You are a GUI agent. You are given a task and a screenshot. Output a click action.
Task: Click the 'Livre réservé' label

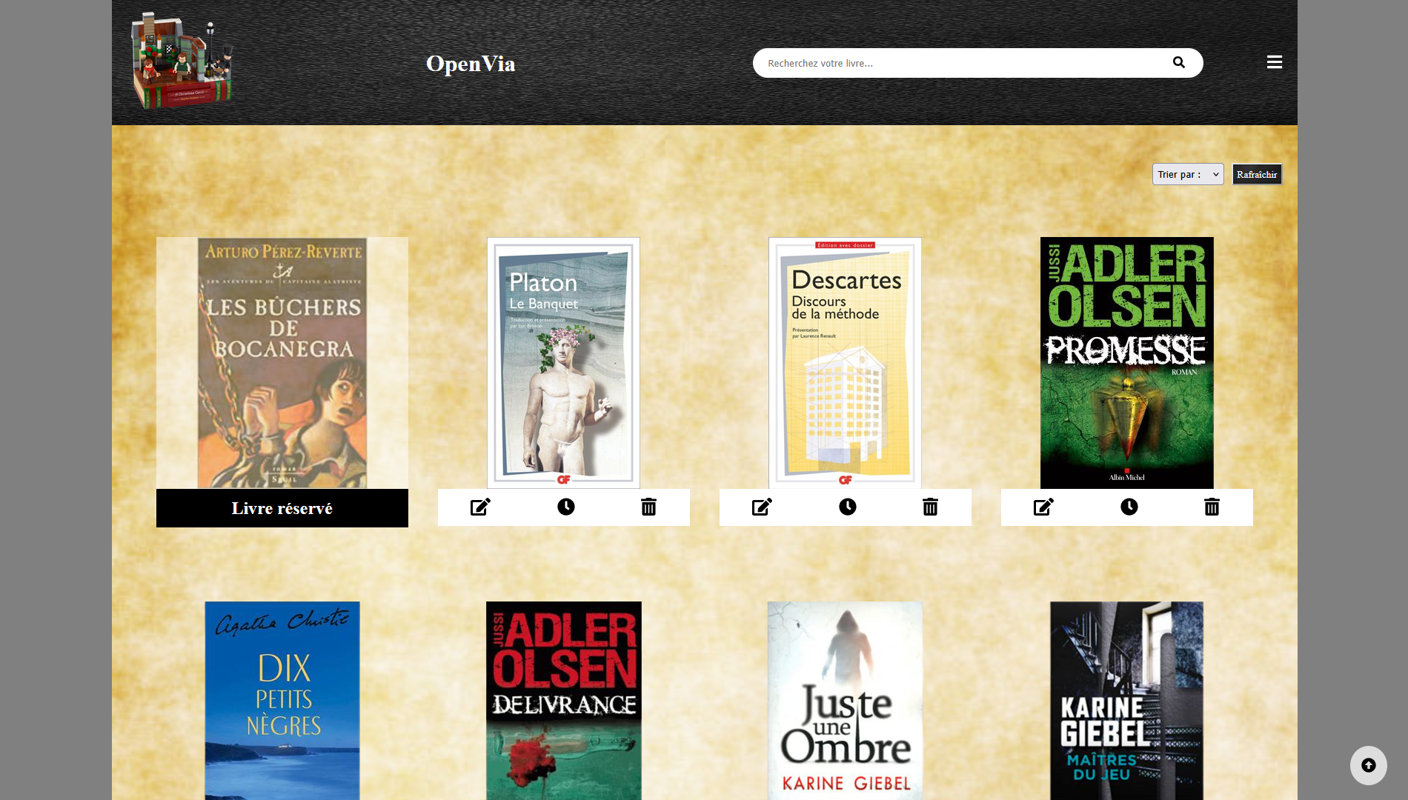click(282, 509)
